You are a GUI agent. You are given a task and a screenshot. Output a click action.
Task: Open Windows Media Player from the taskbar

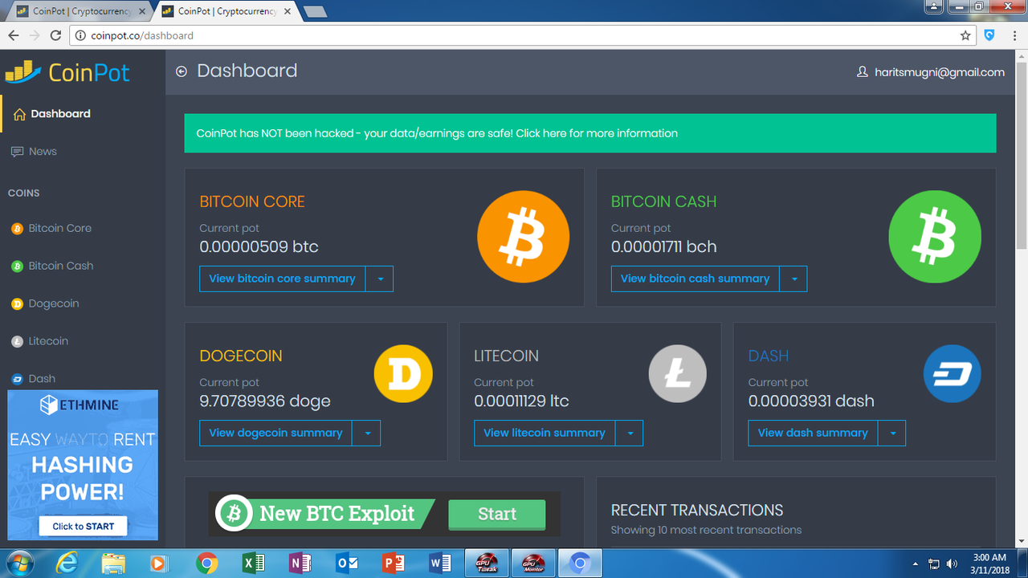[160, 563]
